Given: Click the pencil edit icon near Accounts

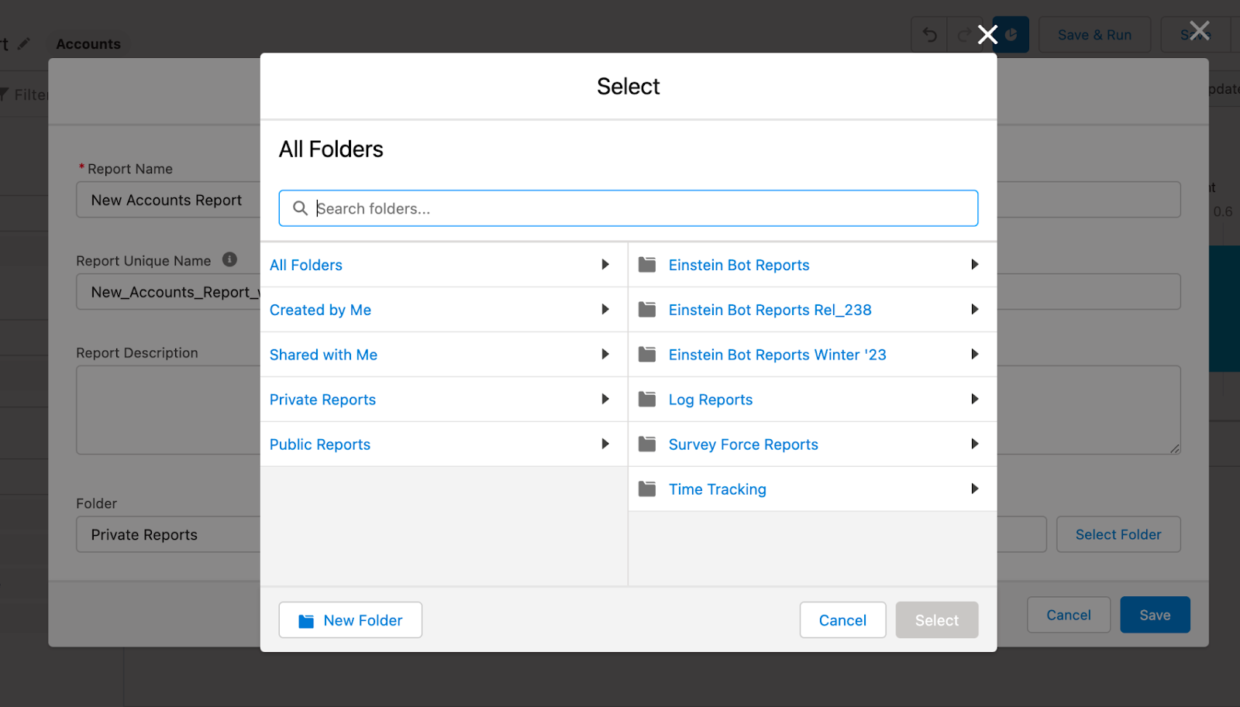Looking at the screenshot, I should click(24, 43).
